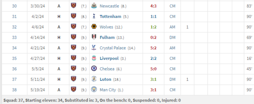Select matchday 38 number link

tap(14, 90)
